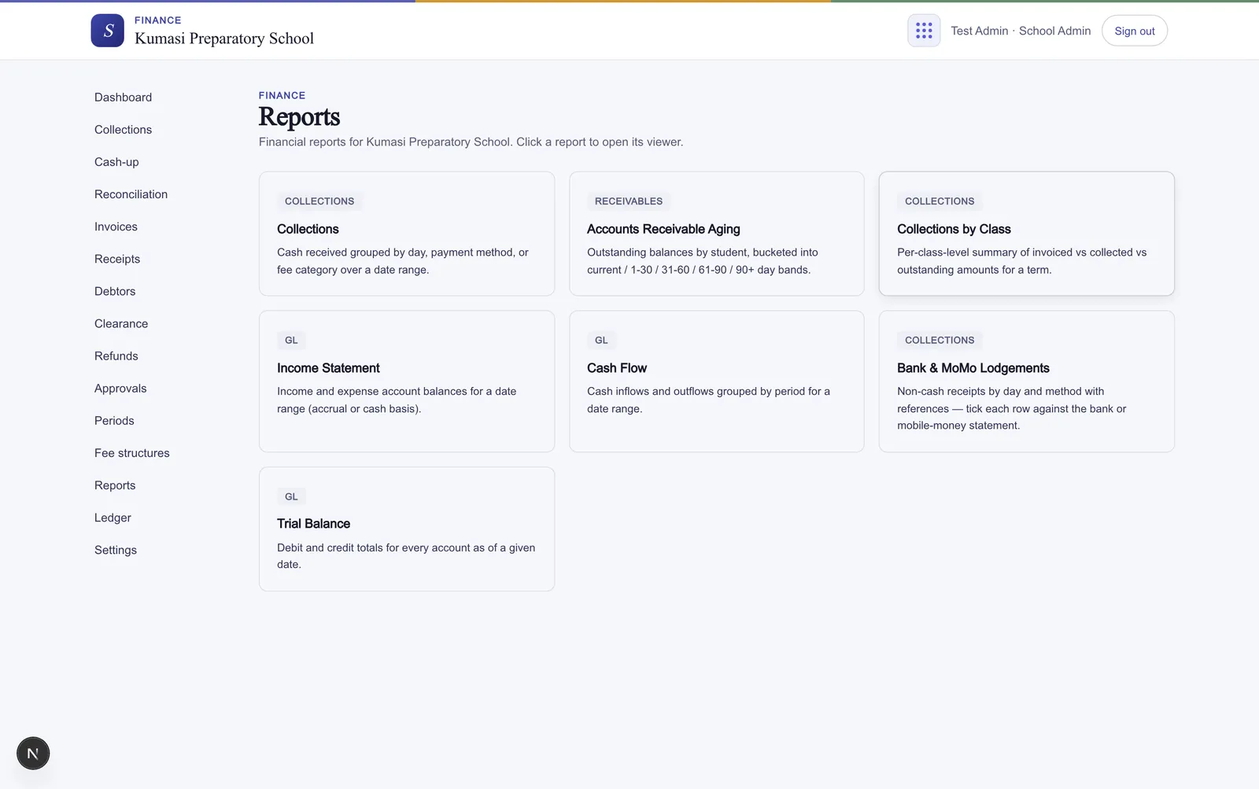Open Cash-up in the sidebar
The height and width of the screenshot is (789, 1259).
point(116,162)
